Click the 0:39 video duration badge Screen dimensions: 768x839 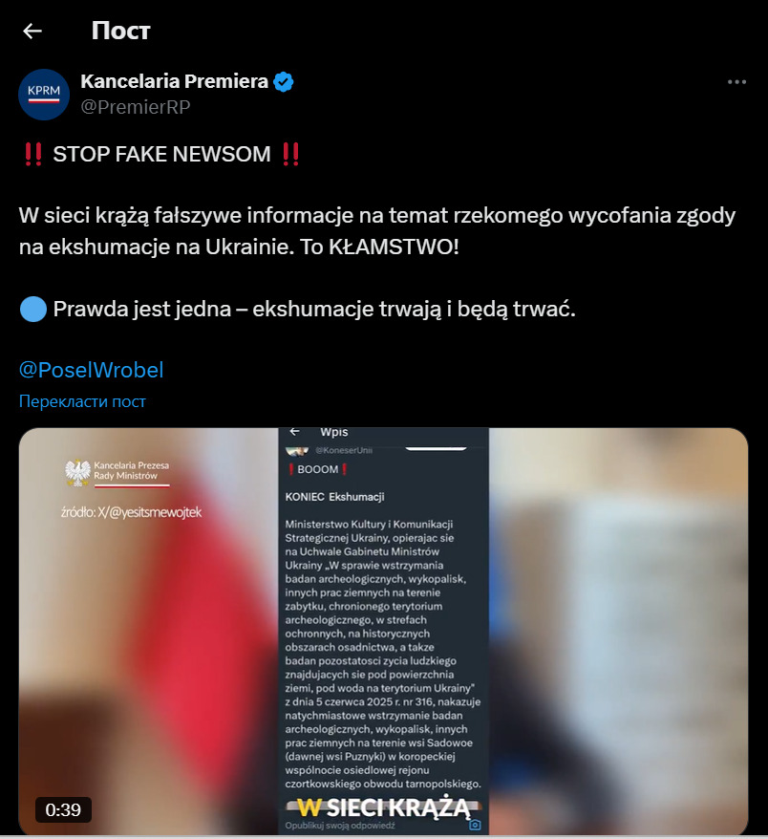coord(63,809)
